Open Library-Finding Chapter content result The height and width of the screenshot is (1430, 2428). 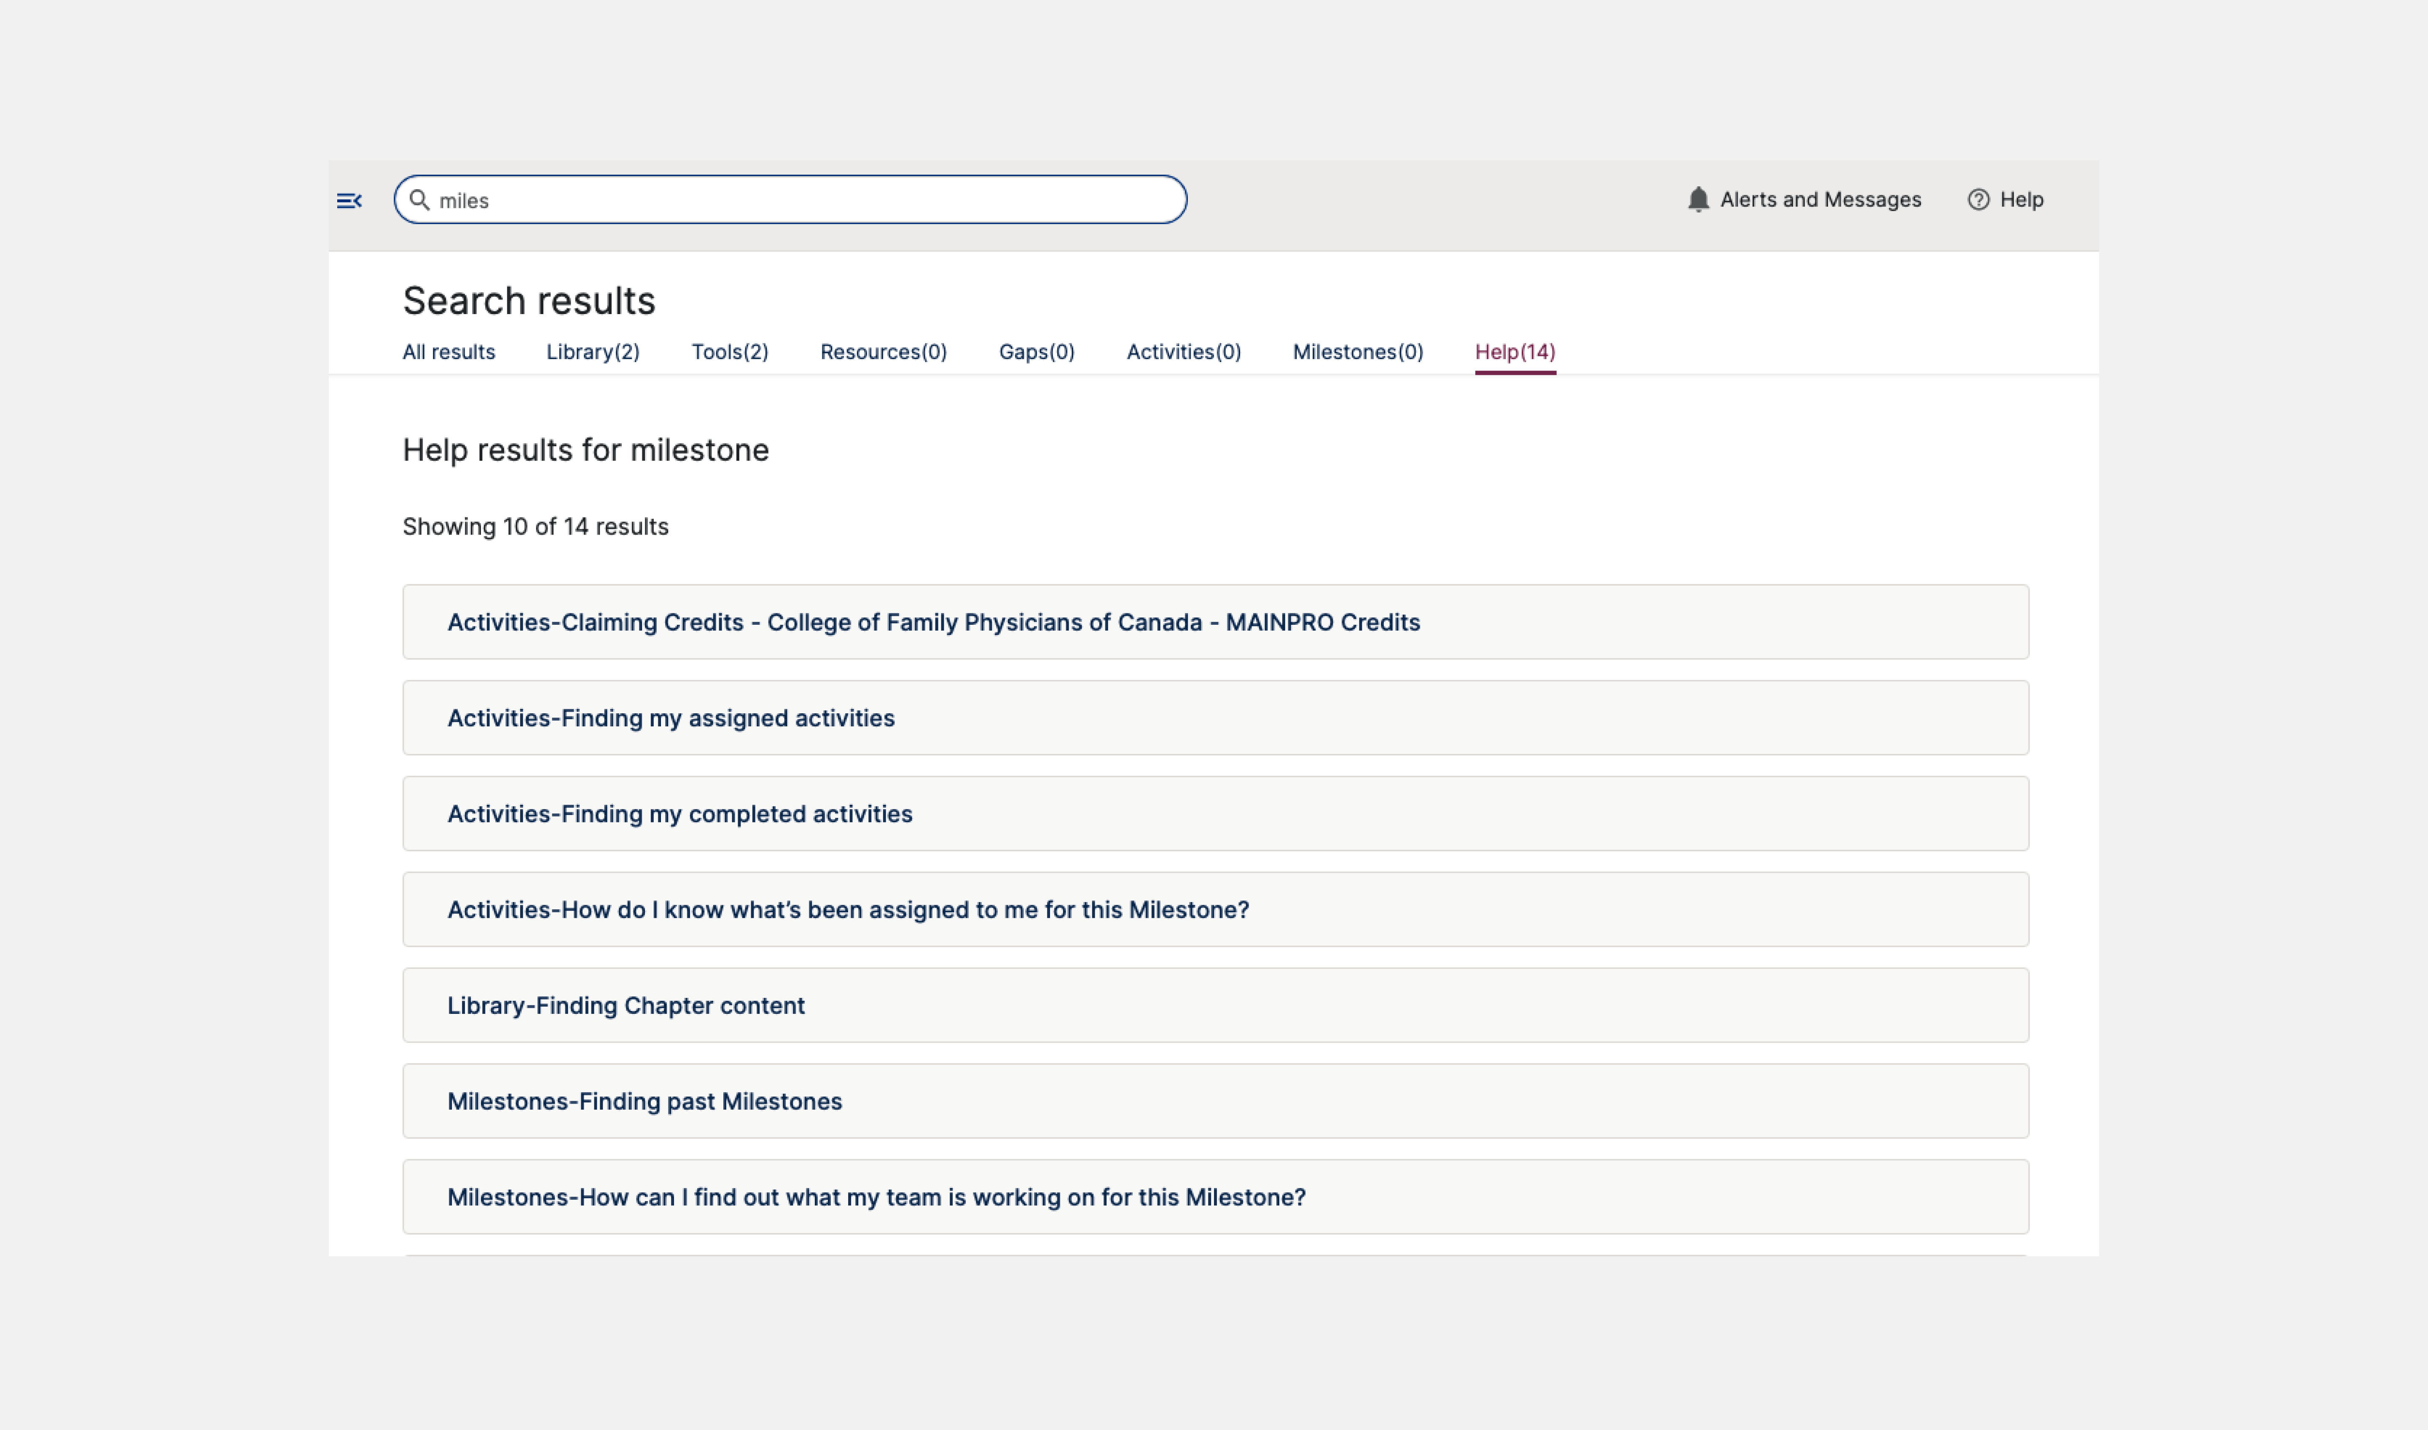[x=625, y=1005]
